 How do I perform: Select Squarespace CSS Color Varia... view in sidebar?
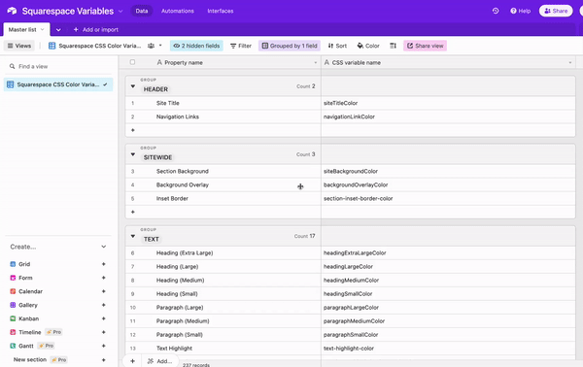click(x=58, y=84)
